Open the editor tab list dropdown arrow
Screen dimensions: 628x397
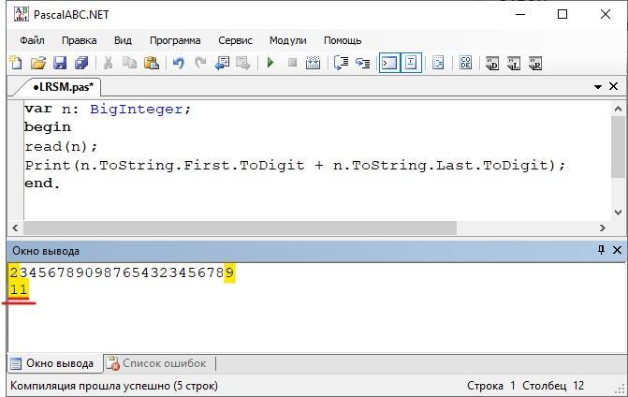click(x=598, y=86)
